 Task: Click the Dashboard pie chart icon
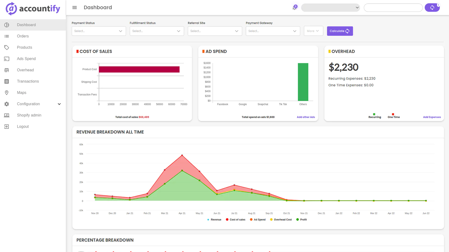(7, 25)
